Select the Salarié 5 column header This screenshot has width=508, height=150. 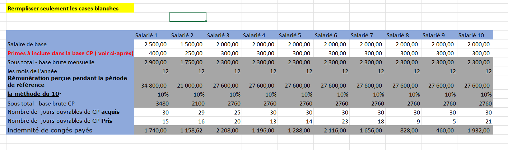pyautogui.click(x=290, y=35)
